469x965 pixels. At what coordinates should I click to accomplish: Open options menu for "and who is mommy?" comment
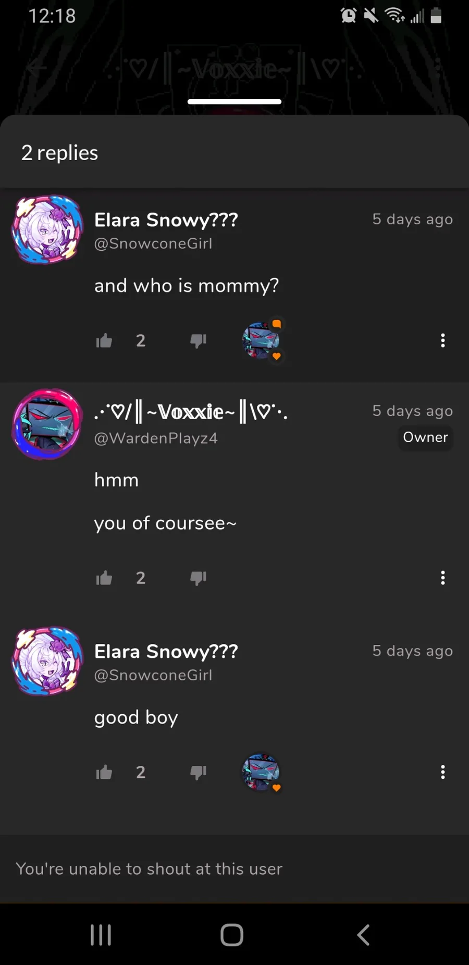pyautogui.click(x=443, y=340)
